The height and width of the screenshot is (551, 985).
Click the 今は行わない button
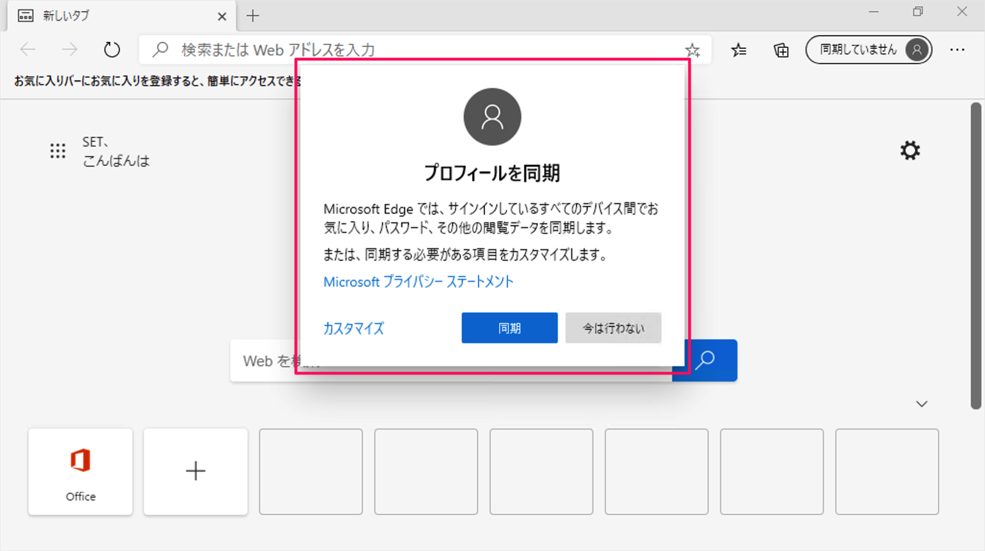click(613, 328)
